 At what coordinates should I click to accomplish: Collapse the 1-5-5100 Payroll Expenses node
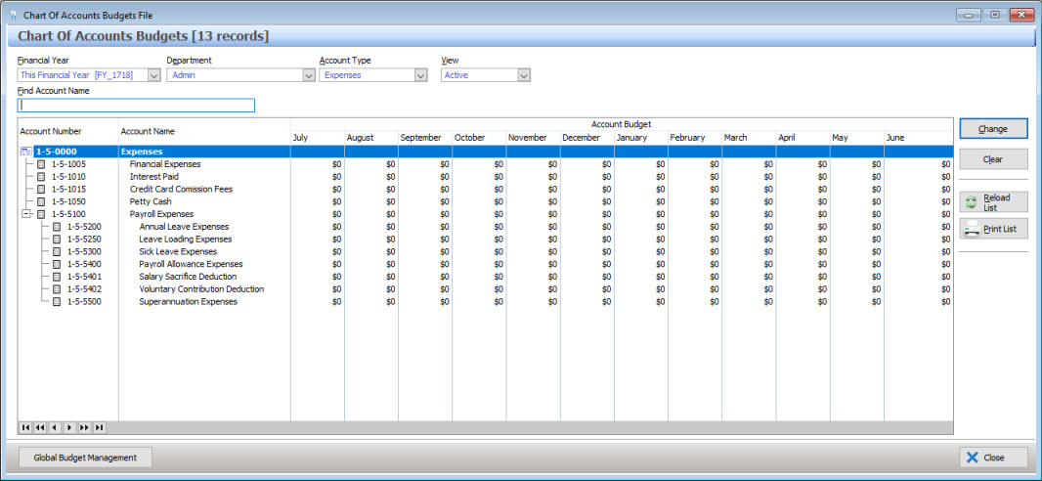(x=25, y=214)
